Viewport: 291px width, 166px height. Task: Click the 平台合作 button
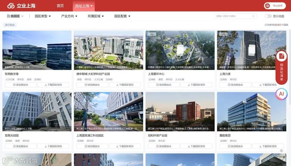click(x=275, y=6)
